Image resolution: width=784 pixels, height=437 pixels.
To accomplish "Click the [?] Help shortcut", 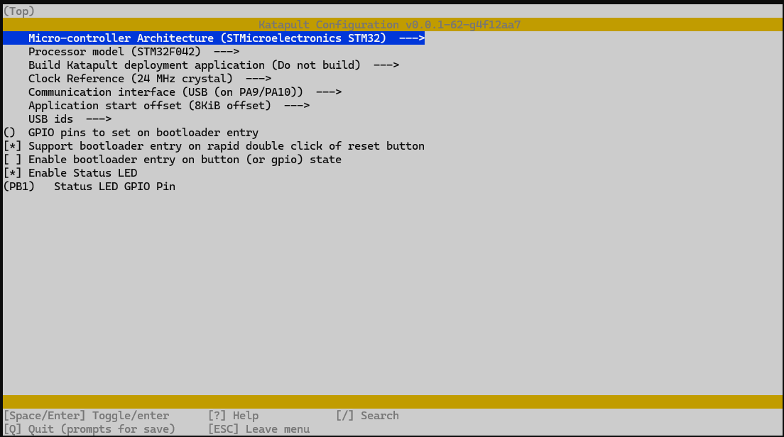I will (x=233, y=416).
